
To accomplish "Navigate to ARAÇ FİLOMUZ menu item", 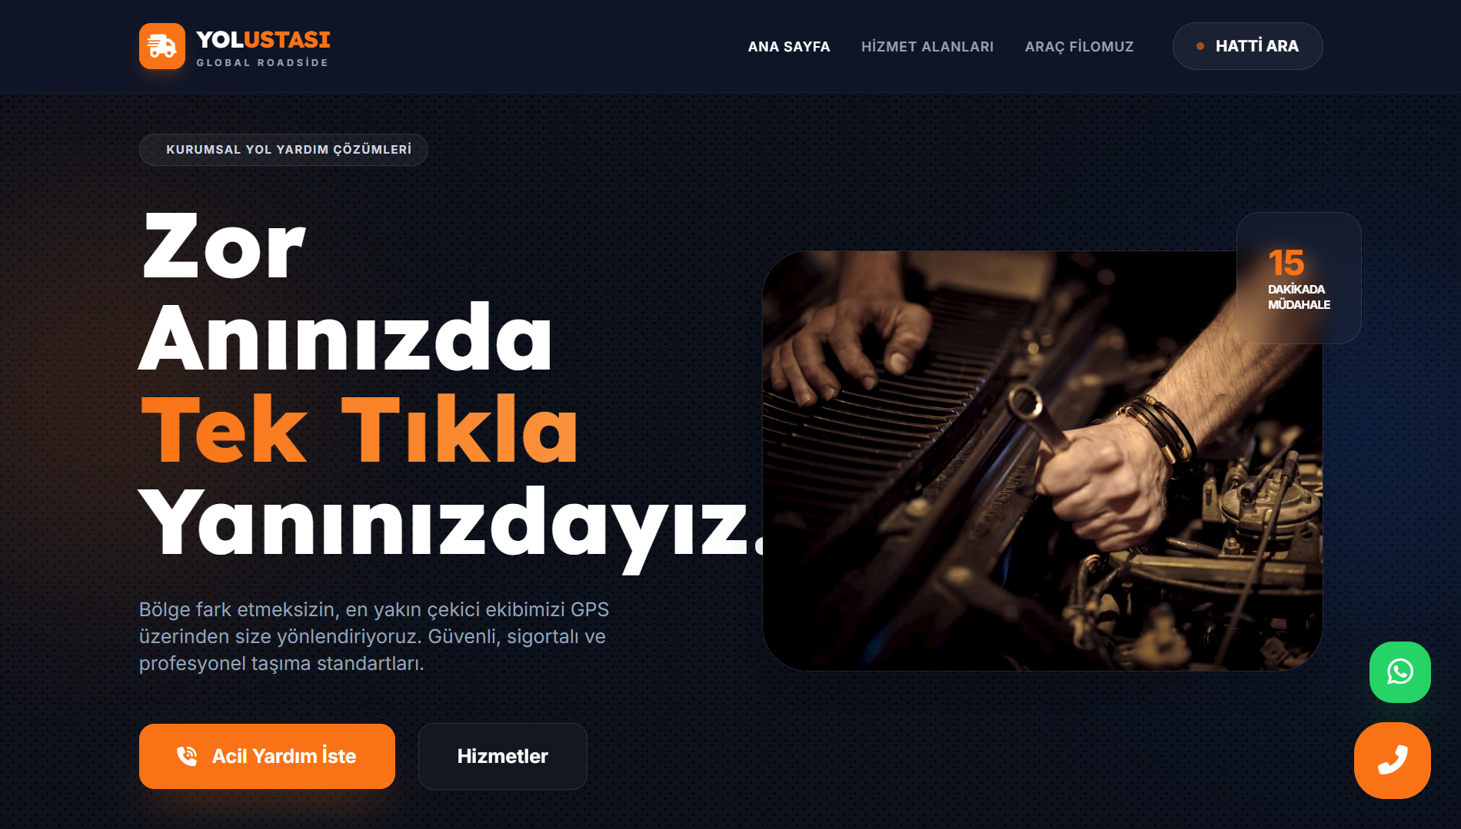I will pyautogui.click(x=1079, y=47).
